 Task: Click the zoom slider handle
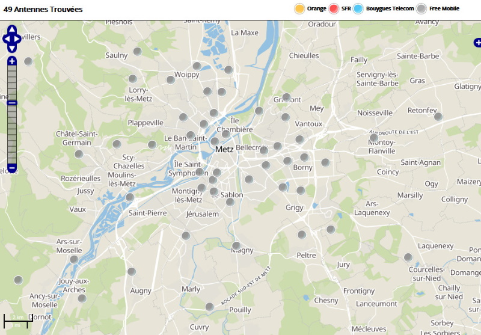pyautogui.click(x=11, y=103)
